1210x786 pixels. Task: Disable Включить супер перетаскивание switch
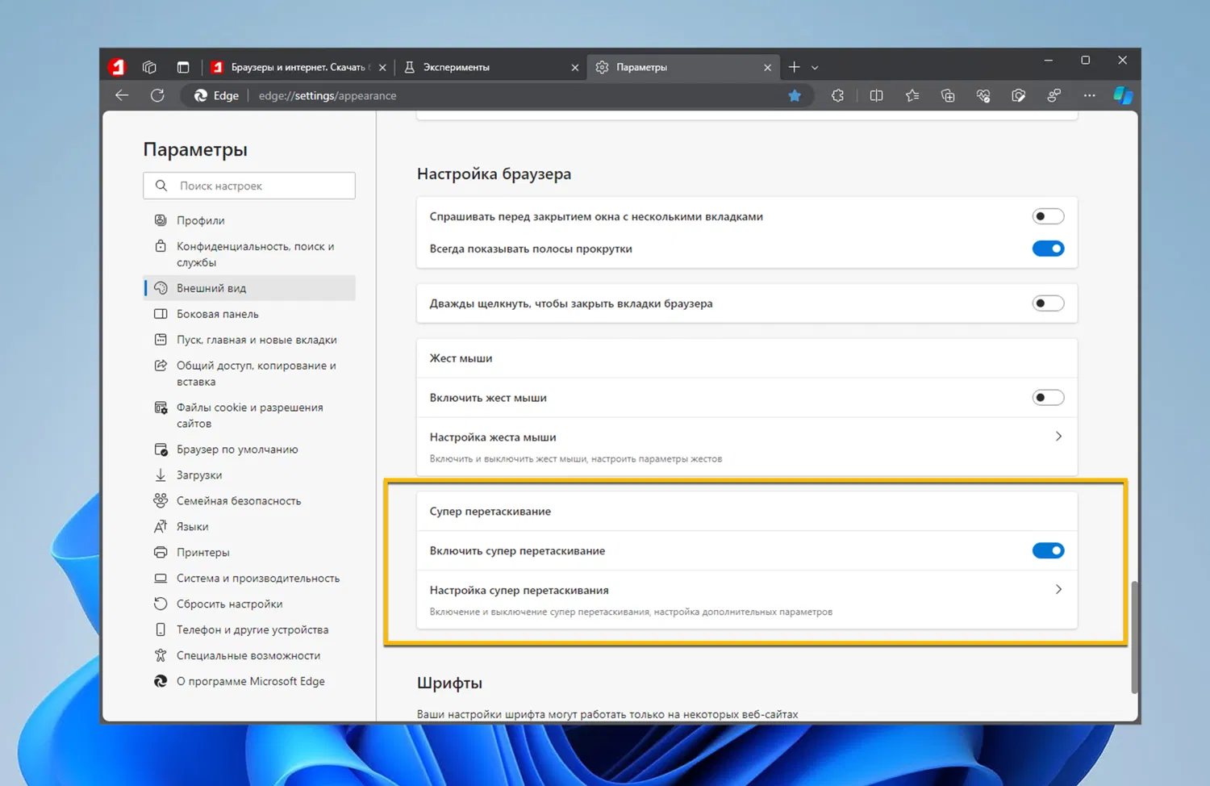(1048, 551)
